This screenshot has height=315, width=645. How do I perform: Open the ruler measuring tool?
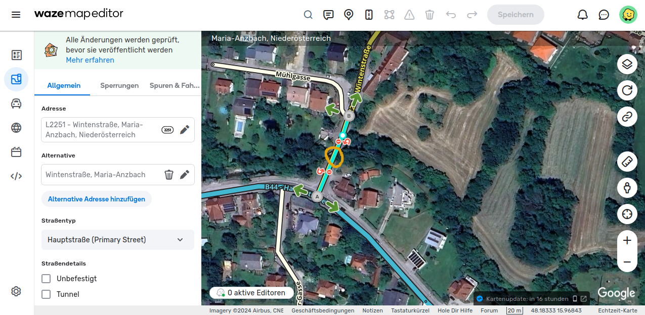point(627,162)
